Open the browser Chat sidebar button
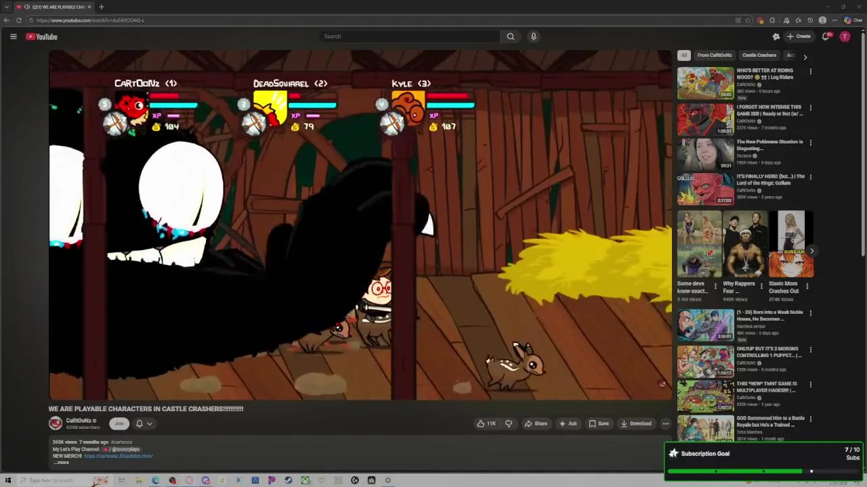The width and height of the screenshot is (867, 487). coord(853,20)
